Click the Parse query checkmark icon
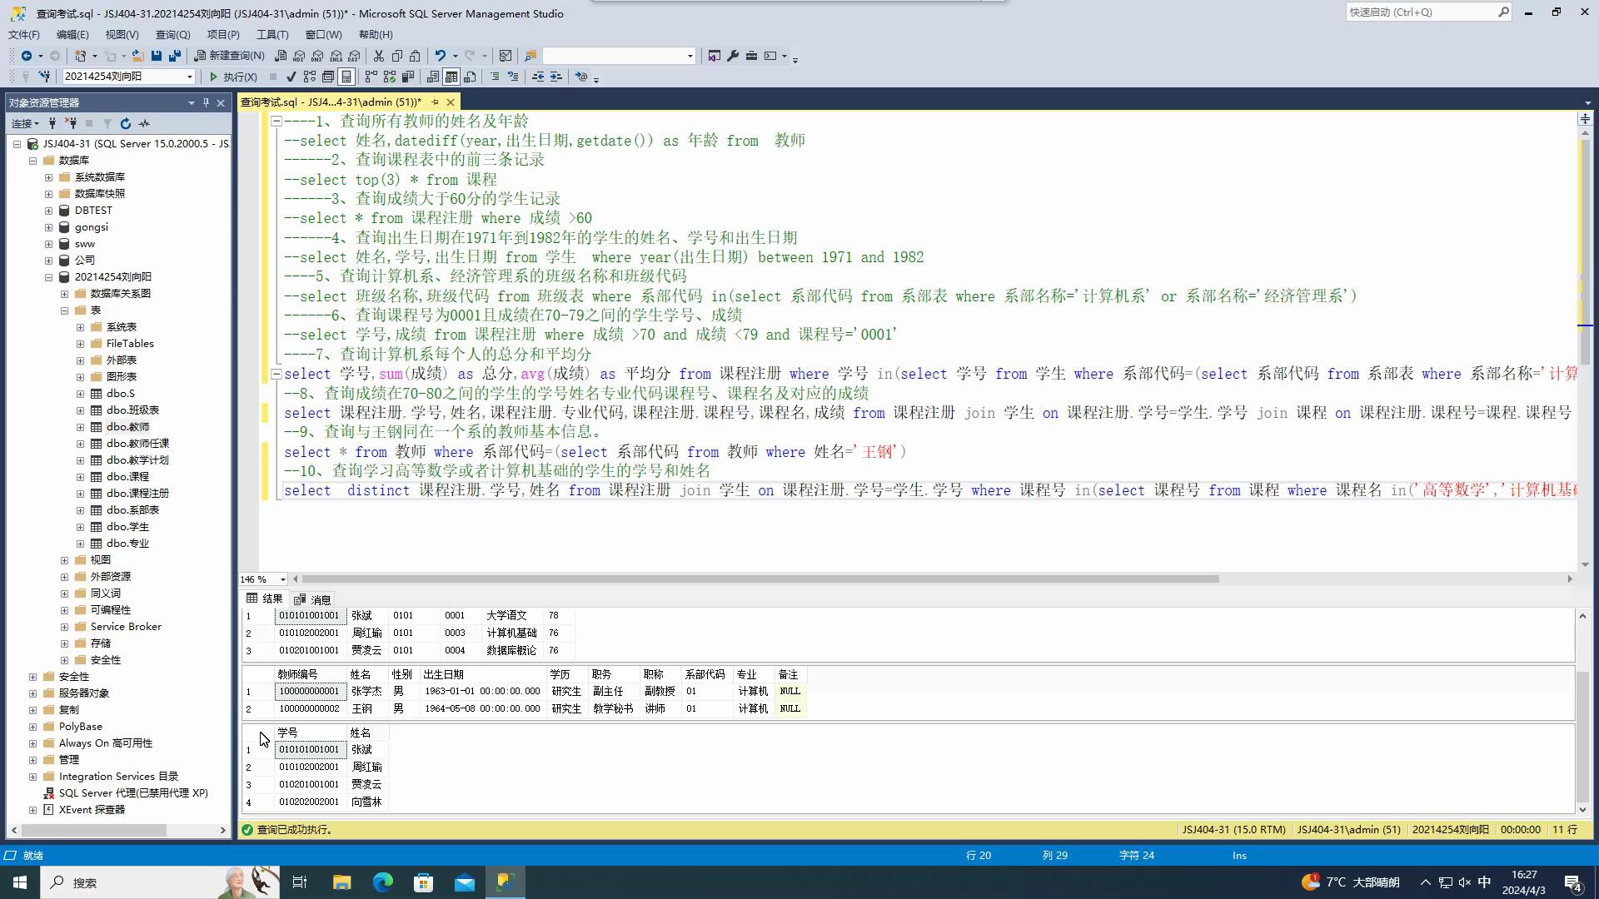The height and width of the screenshot is (899, 1599). 291,77
